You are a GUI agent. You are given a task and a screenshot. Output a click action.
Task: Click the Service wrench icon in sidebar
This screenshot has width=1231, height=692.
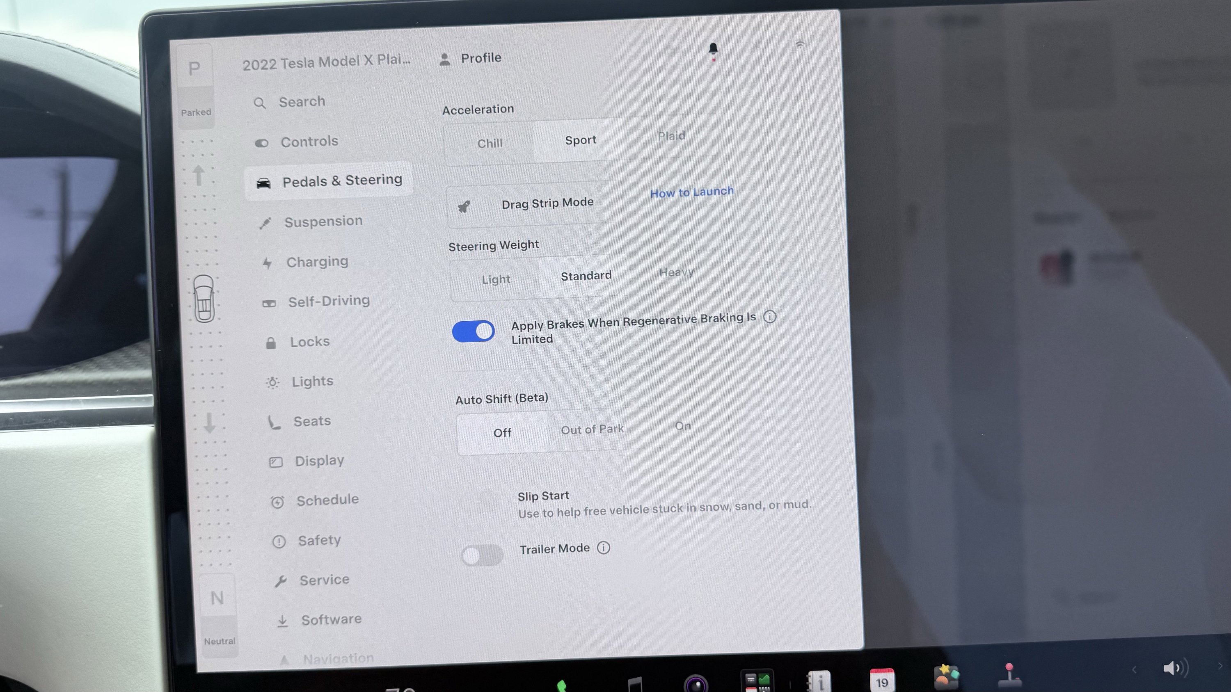pyautogui.click(x=281, y=581)
